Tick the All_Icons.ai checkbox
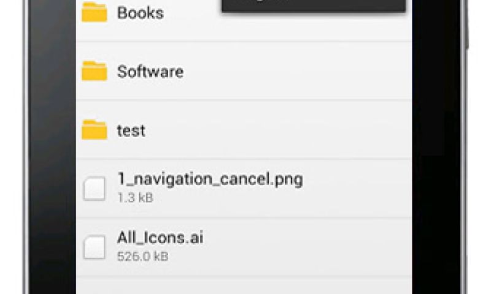 pyautogui.click(x=94, y=247)
